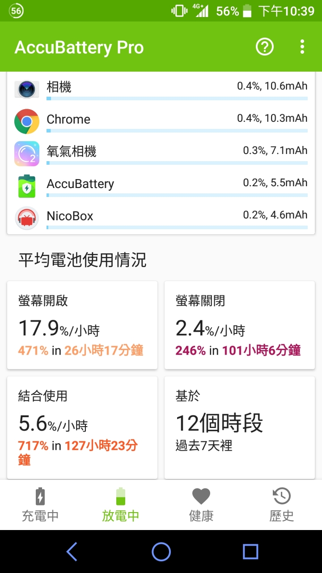Tap the 基於 12個時段 sessions card

(x=240, y=428)
